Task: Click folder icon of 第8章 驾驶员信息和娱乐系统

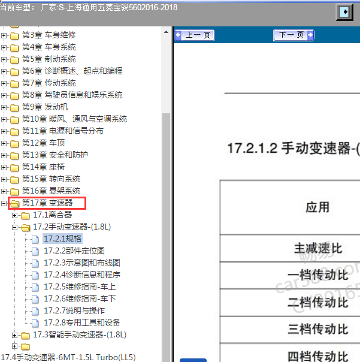Action: tap(14, 95)
